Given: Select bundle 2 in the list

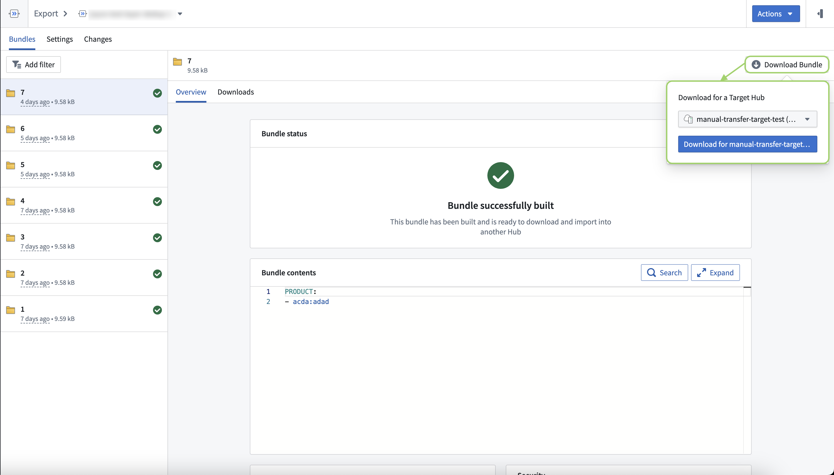Looking at the screenshot, I should click(x=84, y=278).
